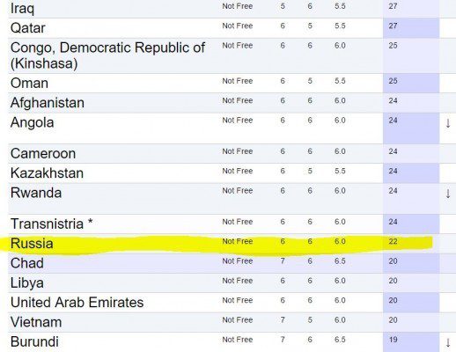Click the down arrow in Burundi row
Image resolution: width=456 pixels, height=352 pixels.
tap(448, 342)
